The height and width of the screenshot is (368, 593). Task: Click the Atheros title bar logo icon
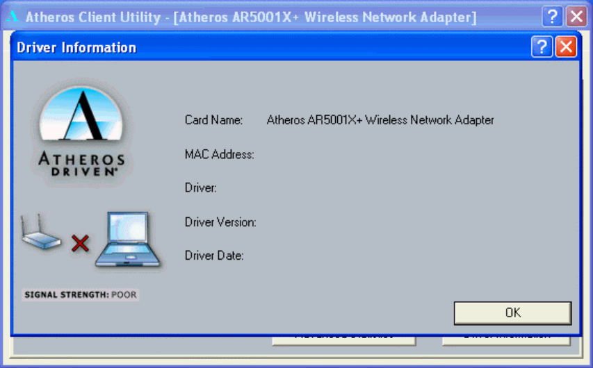click(13, 16)
